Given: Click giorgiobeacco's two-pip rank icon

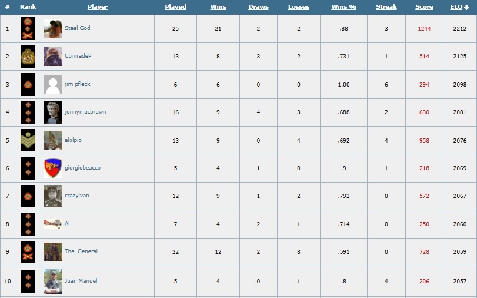Looking at the screenshot, I should (x=28, y=168).
